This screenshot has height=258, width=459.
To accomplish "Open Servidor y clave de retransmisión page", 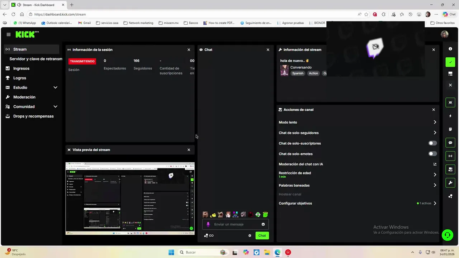I will click(36, 59).
